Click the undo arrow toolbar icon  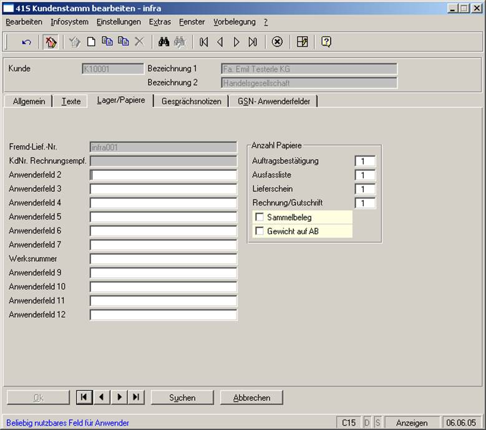pos(26,42)
